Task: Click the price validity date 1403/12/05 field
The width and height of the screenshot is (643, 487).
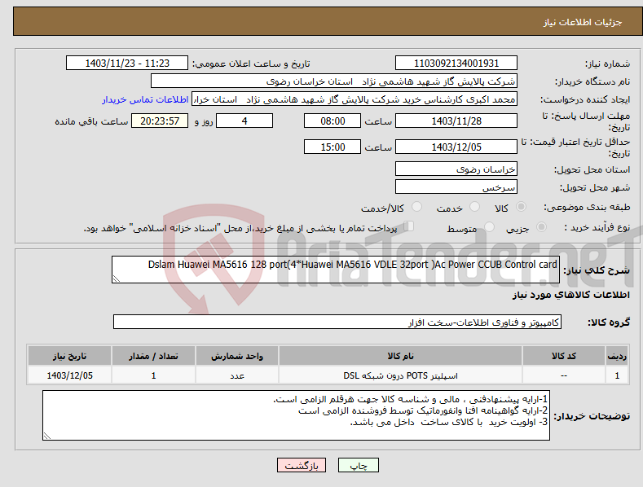Action: (456, 147)
